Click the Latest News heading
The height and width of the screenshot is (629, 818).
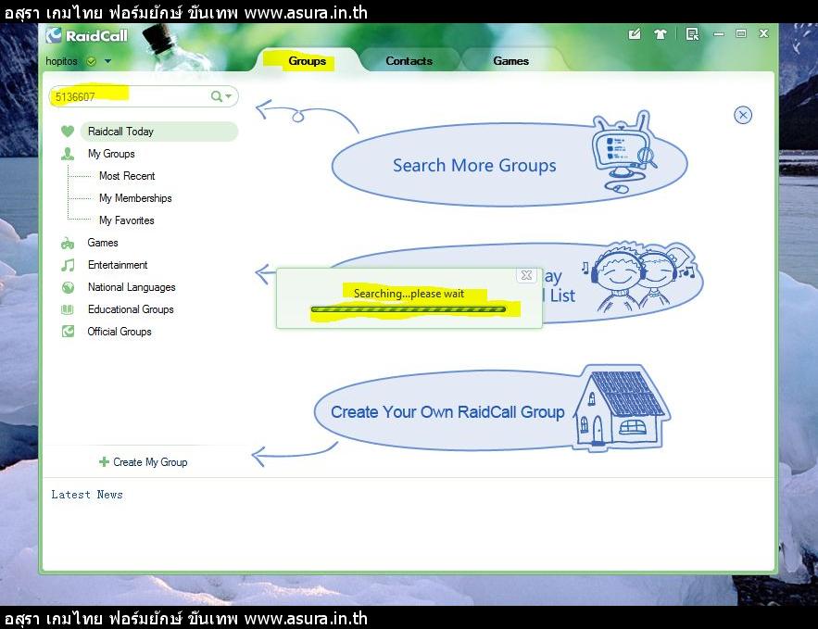pyautogui.click(x=87, y=495)
